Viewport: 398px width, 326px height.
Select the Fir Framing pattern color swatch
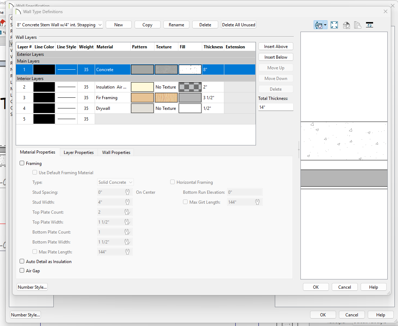tap(142, 98)
